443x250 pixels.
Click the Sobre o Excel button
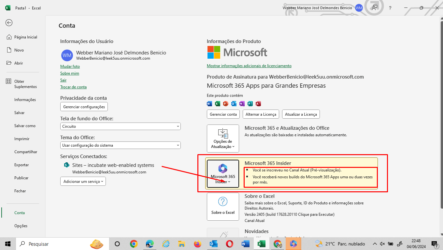pyautogui.click(x=223, y=207)
